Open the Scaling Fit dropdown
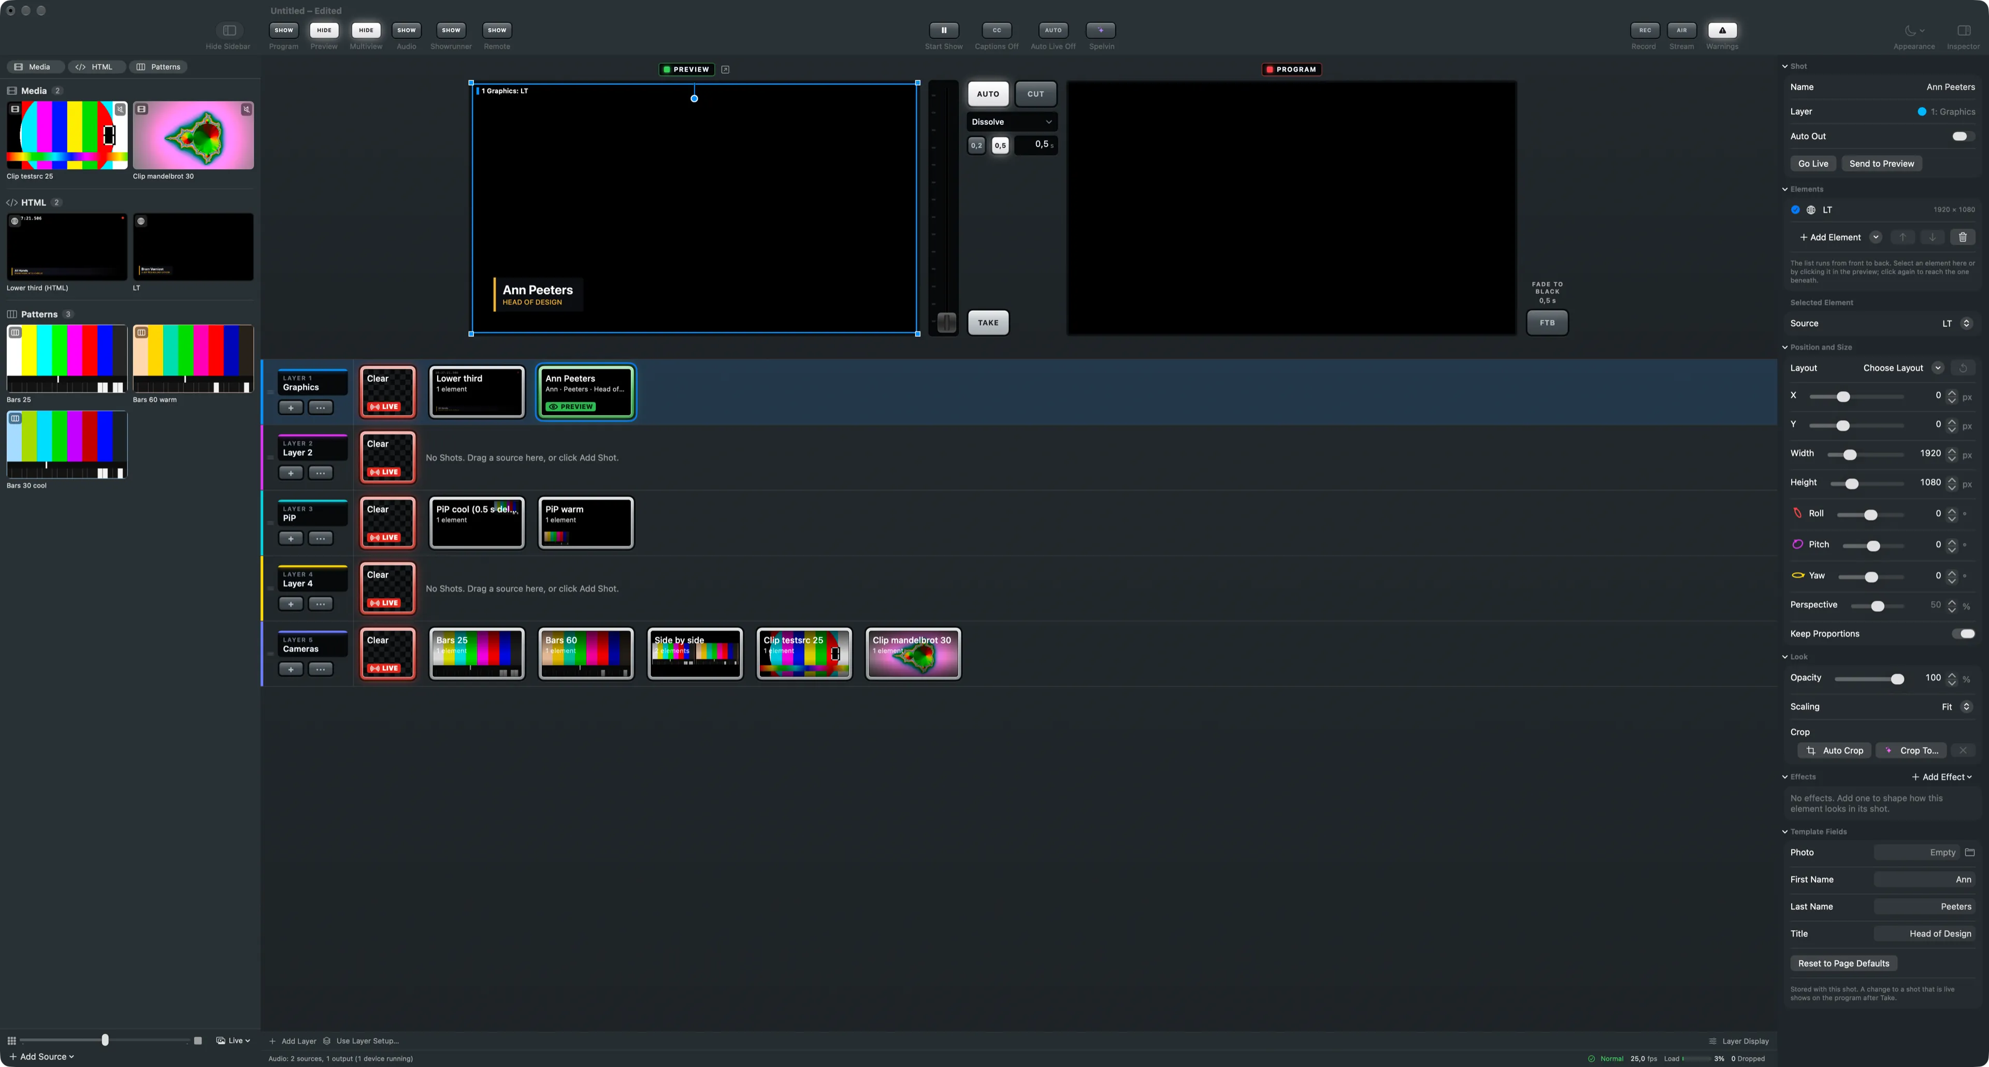Image resolution: width=1989 pixels, height=1067 pixels. coord(1956,706)
